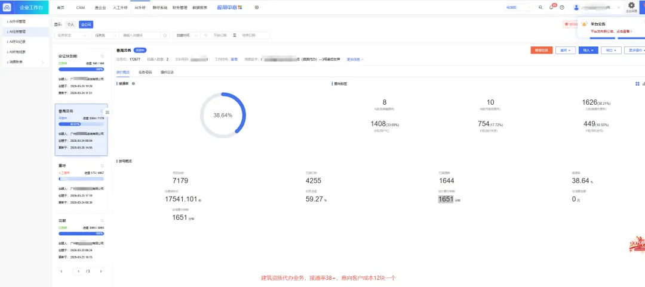Click the help question-mark icon
This screenshot has width=645, height=287.
click(562, 7)
